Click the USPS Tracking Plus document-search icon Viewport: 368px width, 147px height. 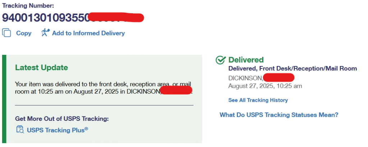[x=20, y=130]
